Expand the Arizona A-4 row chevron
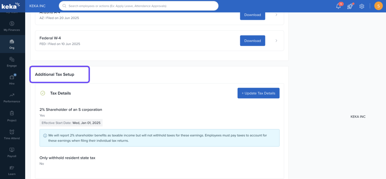This screenshot has width=386, height=179. [276, 15]
